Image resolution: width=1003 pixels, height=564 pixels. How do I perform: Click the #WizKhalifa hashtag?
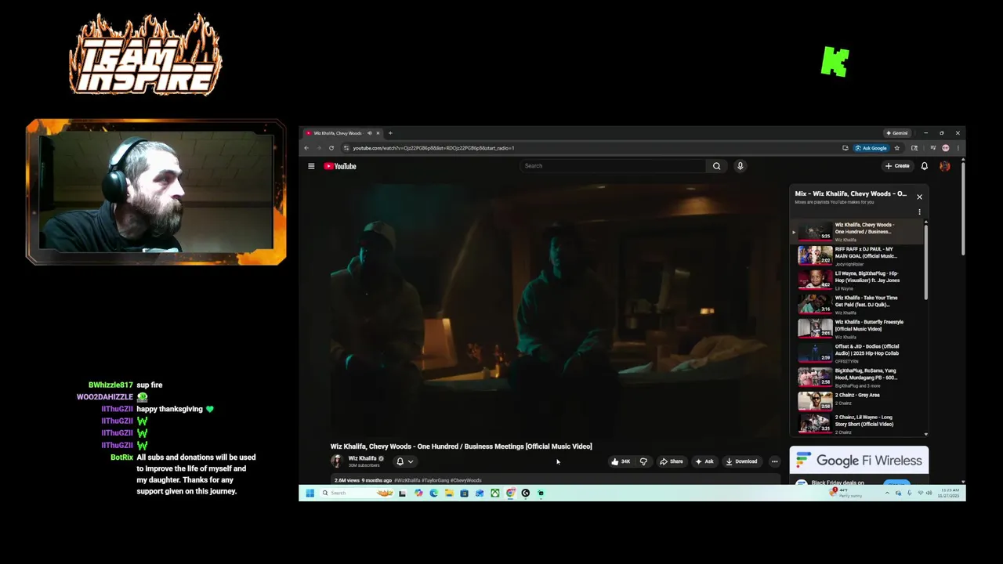click(407, 480)
